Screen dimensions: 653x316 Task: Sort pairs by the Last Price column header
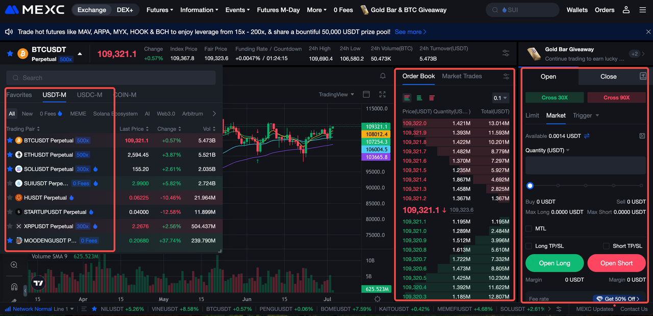(134, 129)
